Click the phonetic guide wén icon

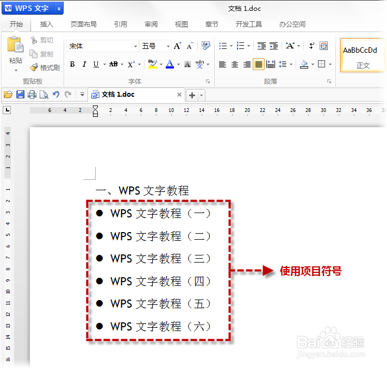tap(199, 65)
